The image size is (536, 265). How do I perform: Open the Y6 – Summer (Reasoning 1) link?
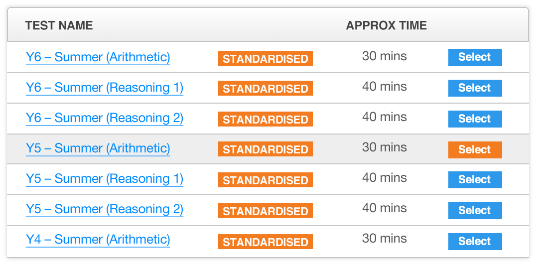point(104,88)
